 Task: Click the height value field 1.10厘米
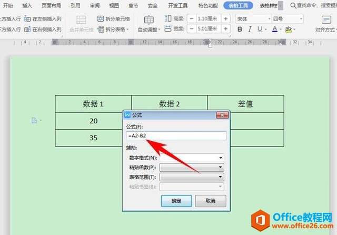click(209, 19)
